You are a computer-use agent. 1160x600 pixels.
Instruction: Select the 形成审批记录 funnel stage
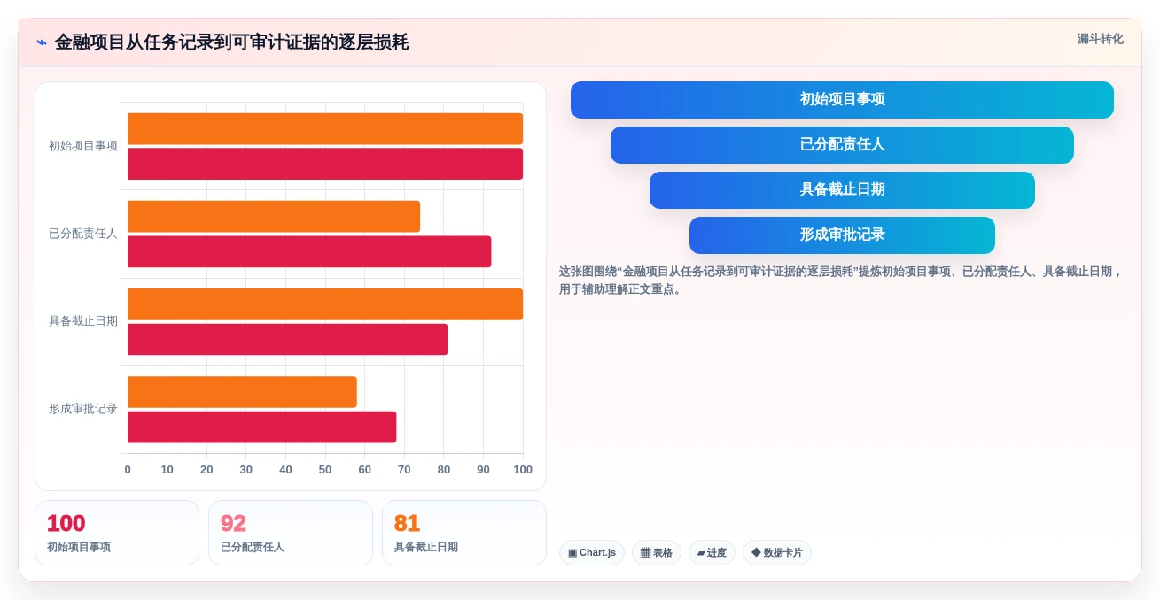click(x=842, y=235)
